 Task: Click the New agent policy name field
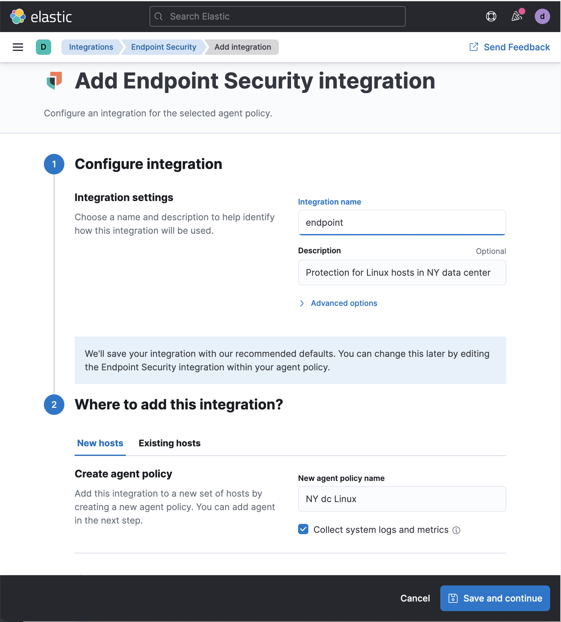click(x=402, y=499)
